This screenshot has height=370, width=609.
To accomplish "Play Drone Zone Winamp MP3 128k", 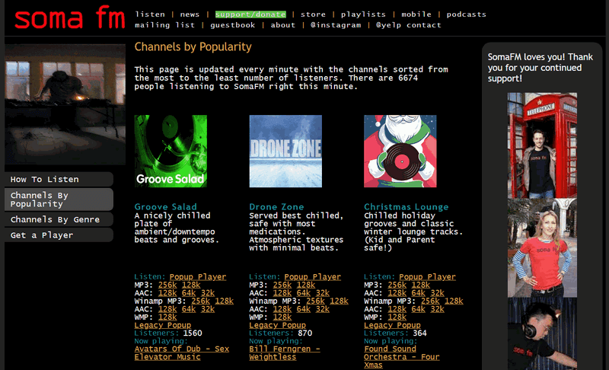I will pyautogui.click(x=339, y=301).
